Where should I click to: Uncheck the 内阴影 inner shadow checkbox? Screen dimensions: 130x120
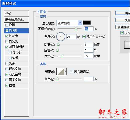pos(7,30)
